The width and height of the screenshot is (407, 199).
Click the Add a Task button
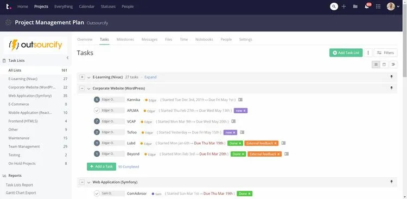(x=101, y=166)
